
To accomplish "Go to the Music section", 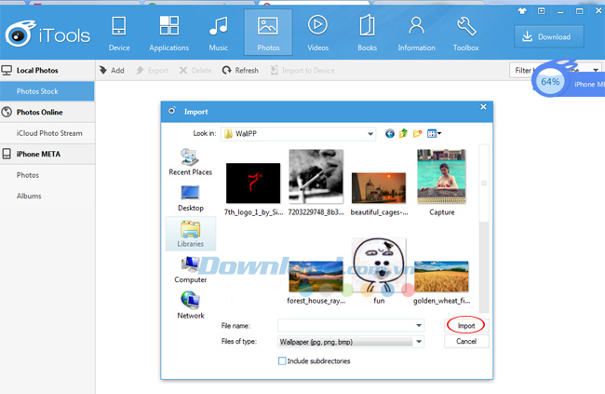I will pos(218,33).
